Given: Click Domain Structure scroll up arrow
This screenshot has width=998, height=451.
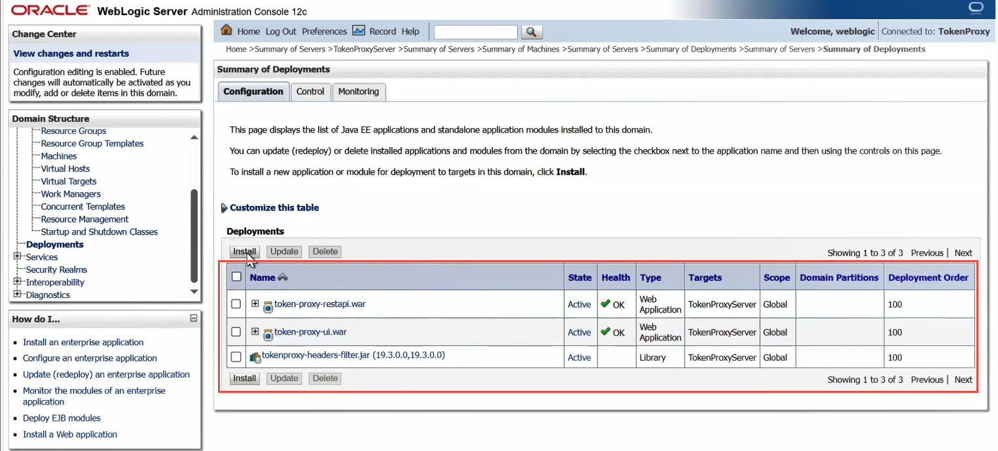Looking at the screenshot, I should click(x=194, y=137).
